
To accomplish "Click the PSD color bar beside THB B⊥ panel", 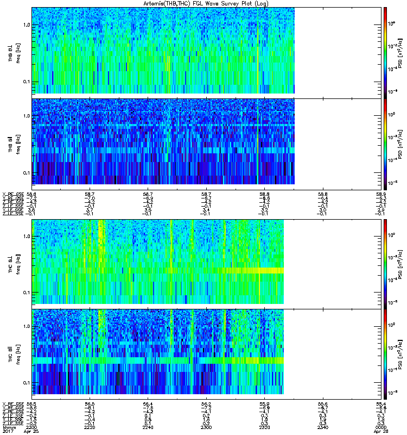I will (x=385, y=53).
